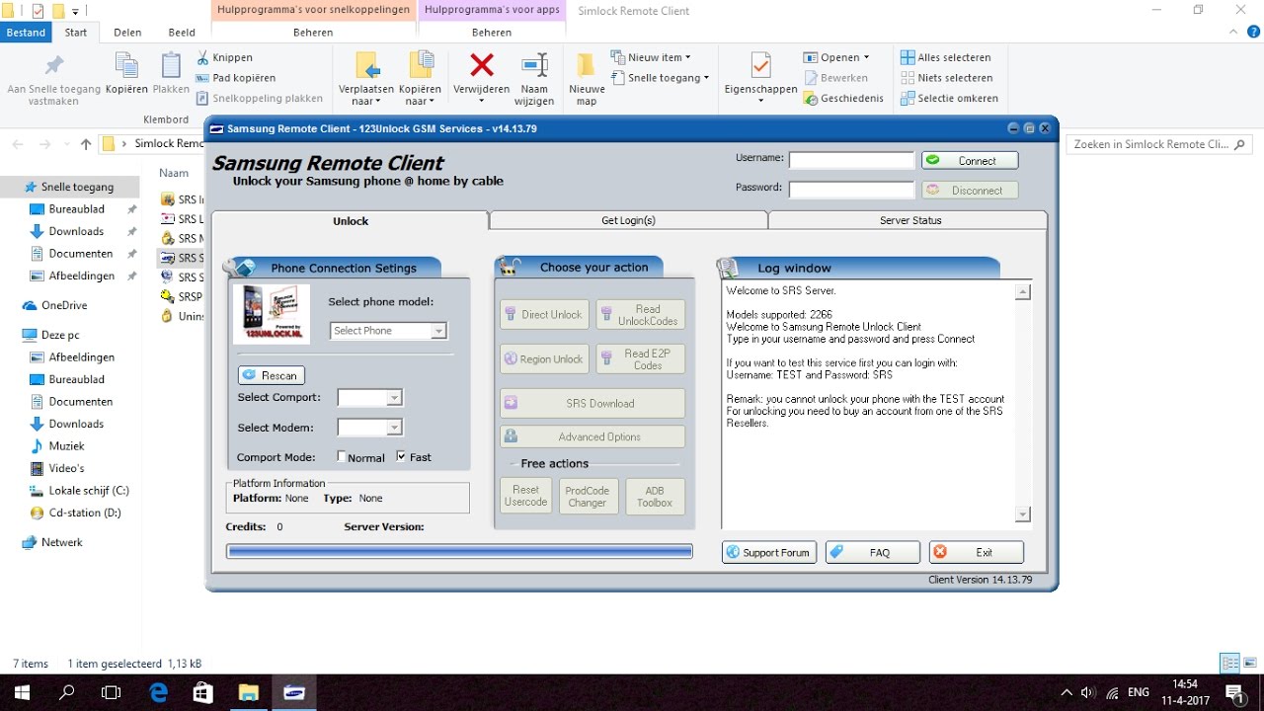Click the volume icon in system tray

click(x=1088, y=692)
